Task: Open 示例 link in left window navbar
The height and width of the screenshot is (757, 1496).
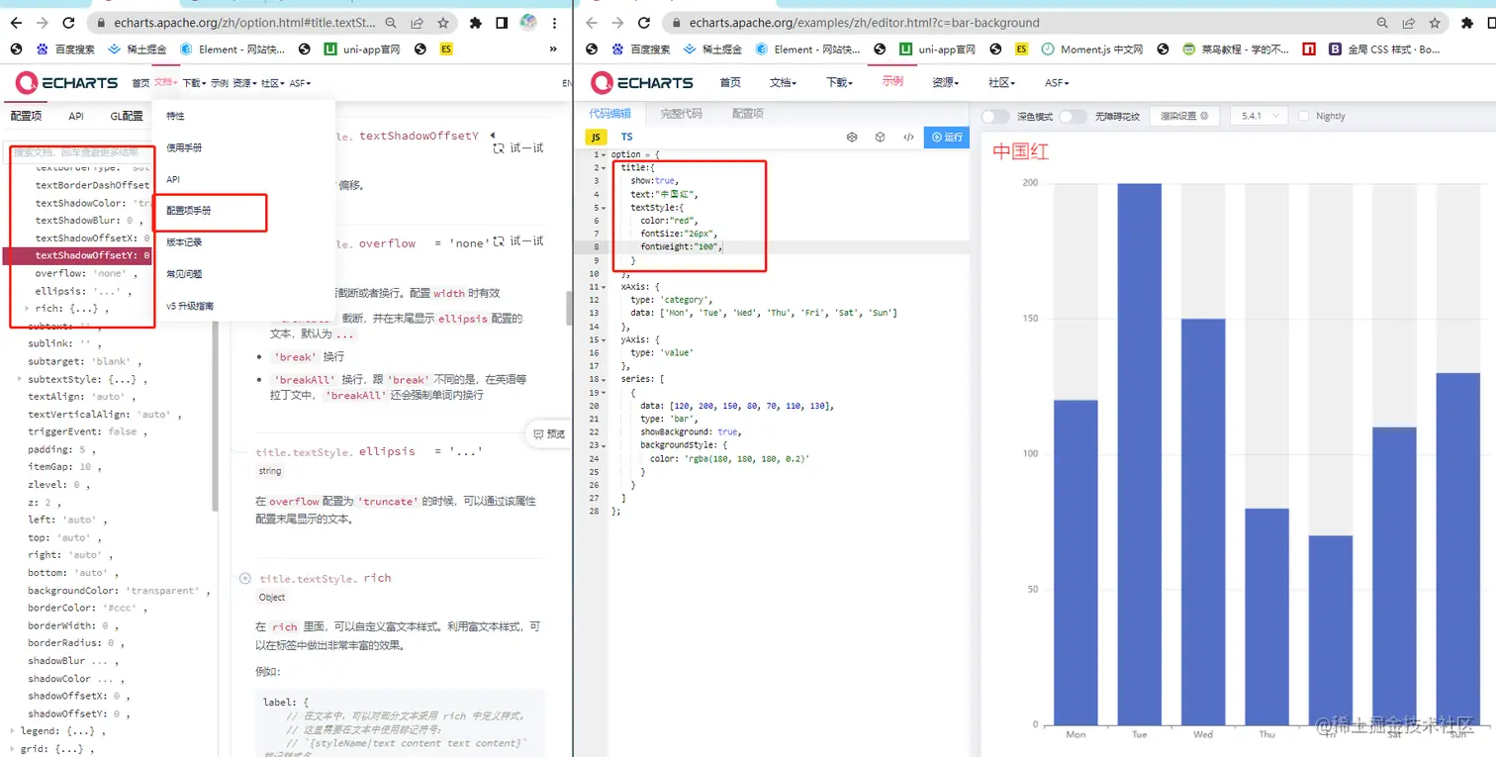Action: click(220, 84)
